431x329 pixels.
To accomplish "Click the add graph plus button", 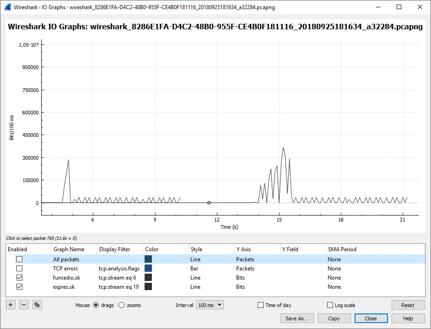I will pos(11,305).
